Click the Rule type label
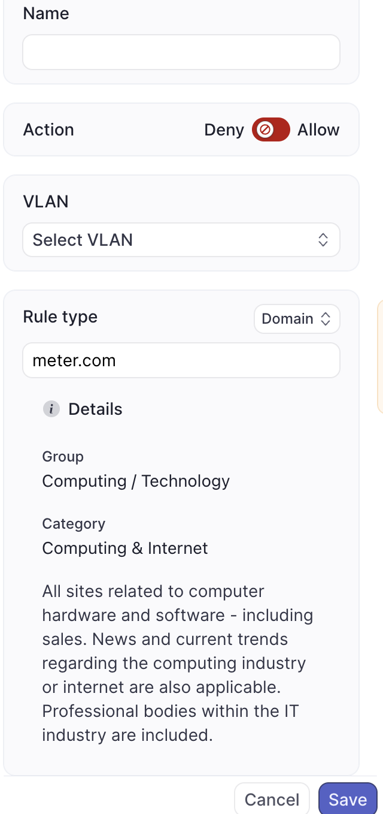This screenshot has height=814, width=383. tap(60, 317)
